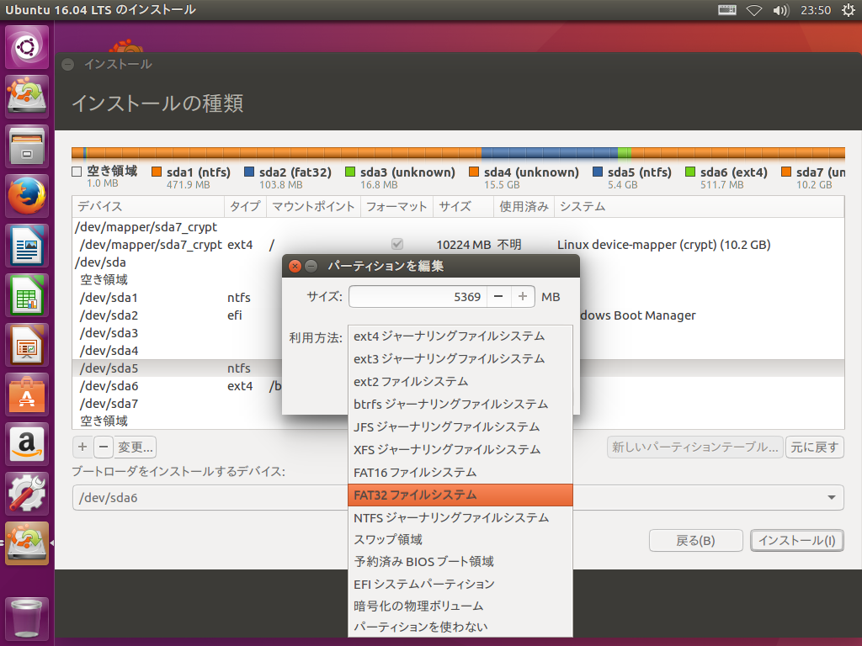
Task: Open System Settings from launcher
Action: [x=27, y=493]
